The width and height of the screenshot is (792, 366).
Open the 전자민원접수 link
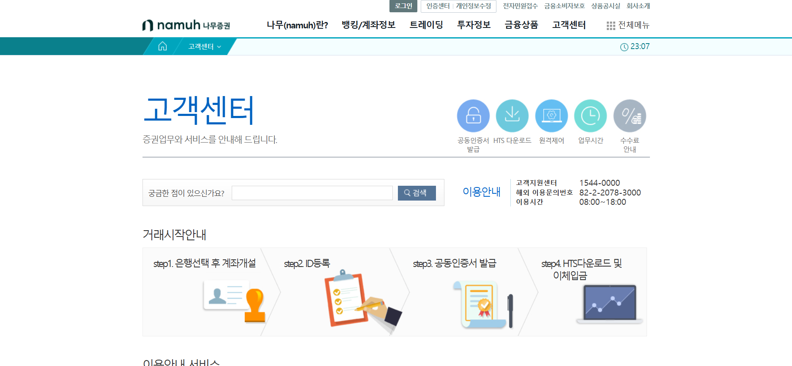tap(520, 6)
